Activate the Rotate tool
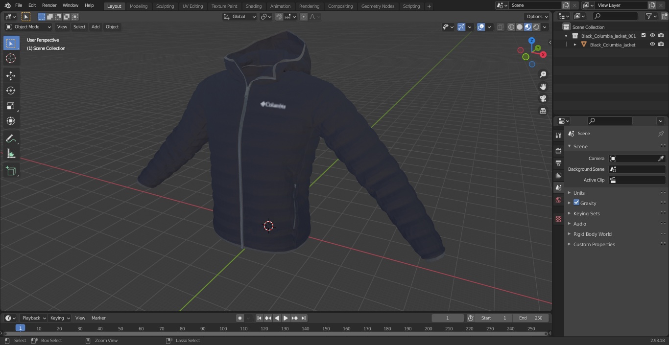 click(x=11, y=91)
